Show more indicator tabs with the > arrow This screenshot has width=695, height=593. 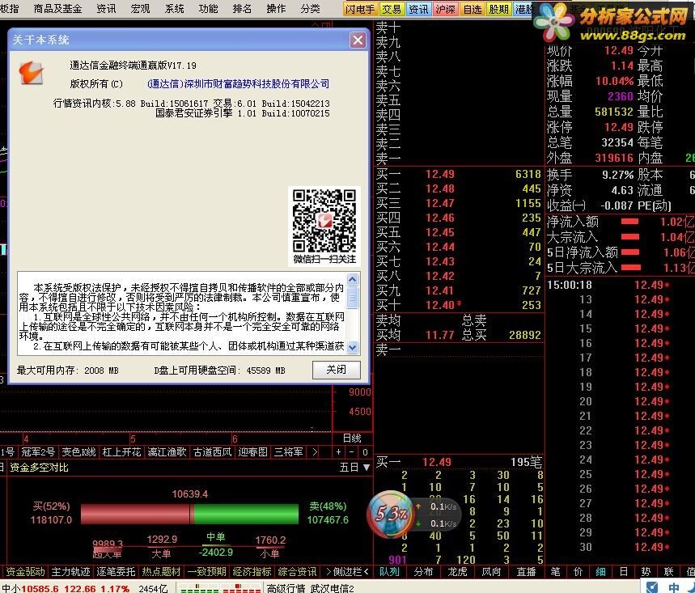[x=315, y=452]
